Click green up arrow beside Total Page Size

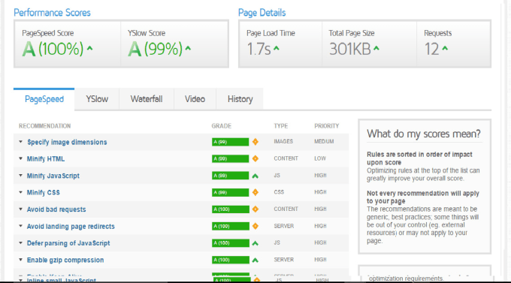(376, 49)
